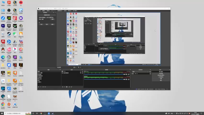
Task: Open Settings from the Controls panel
Action: [x=161, y=79]
